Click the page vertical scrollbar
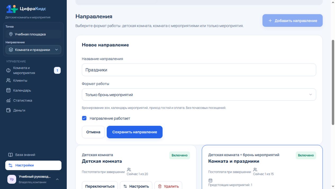 (x=333, y=82)
